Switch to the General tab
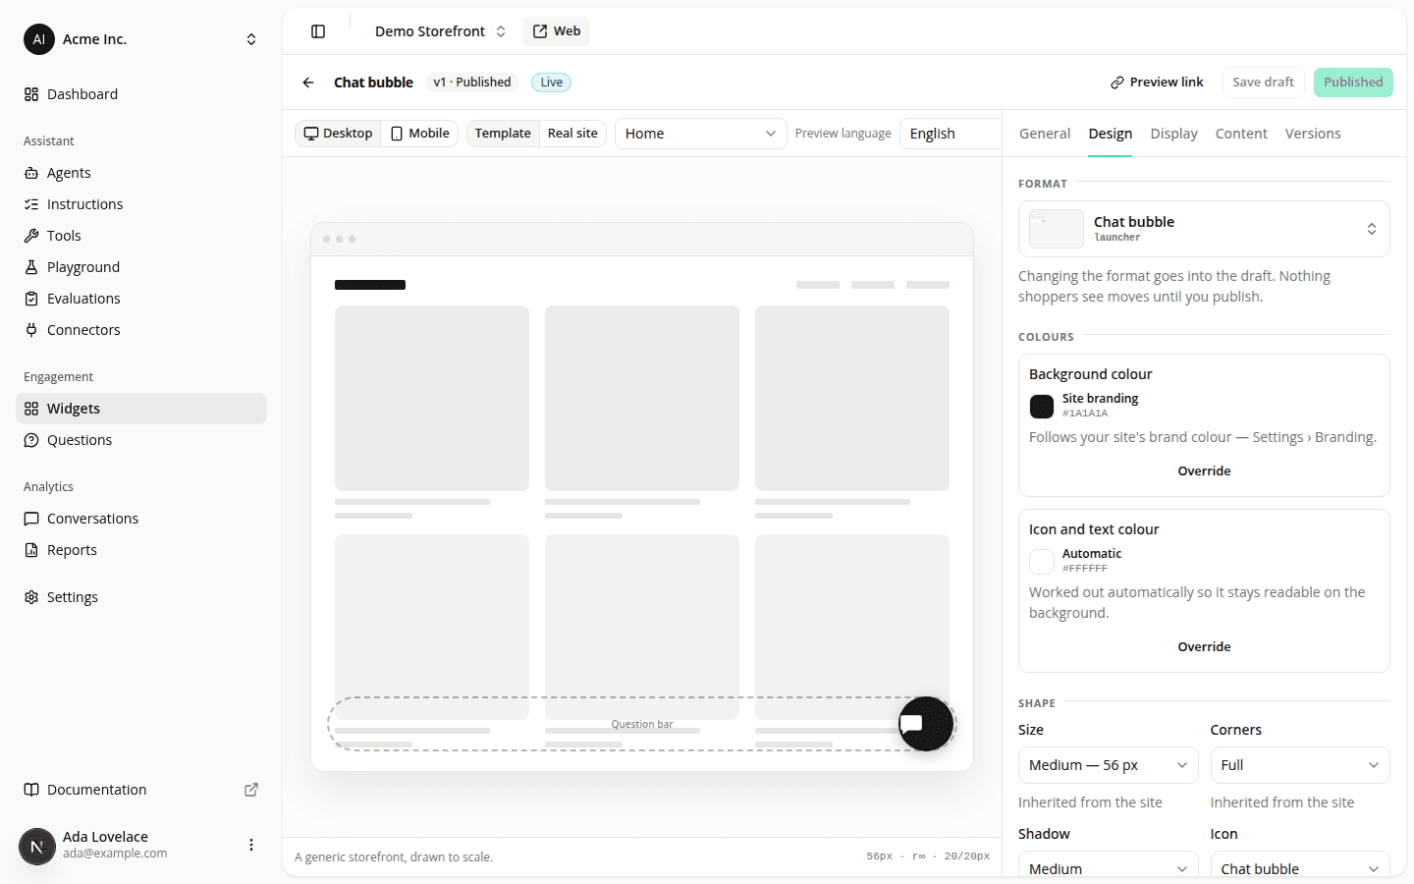This screenshot has width=1414, height=884. [1045, 134]
